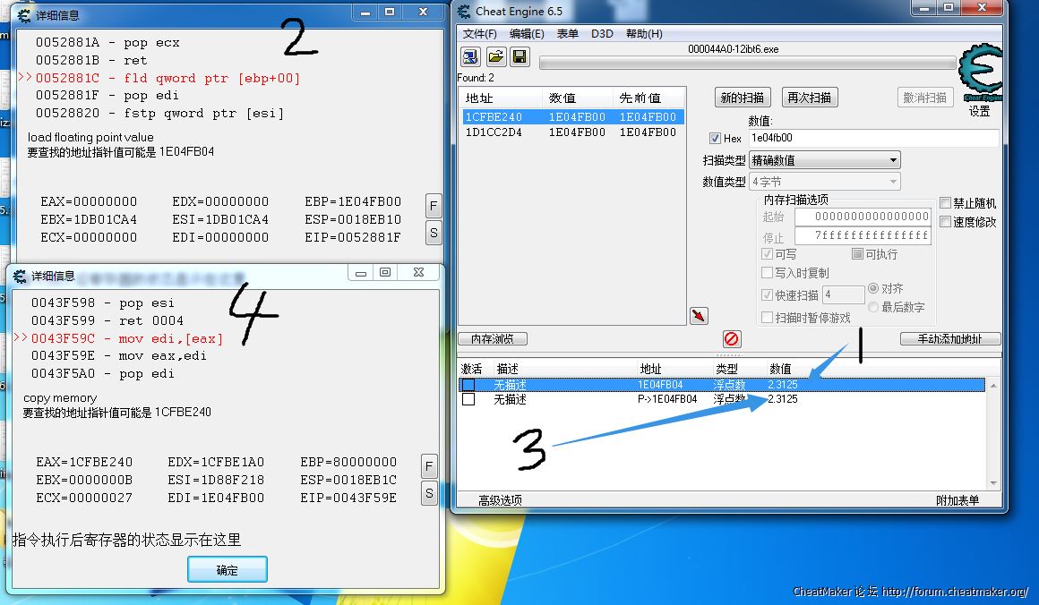This screenshot has height=605, width=1039.
Task: Activate checkbox for pointer P->1E04FB04 entry
Action: 468,399
